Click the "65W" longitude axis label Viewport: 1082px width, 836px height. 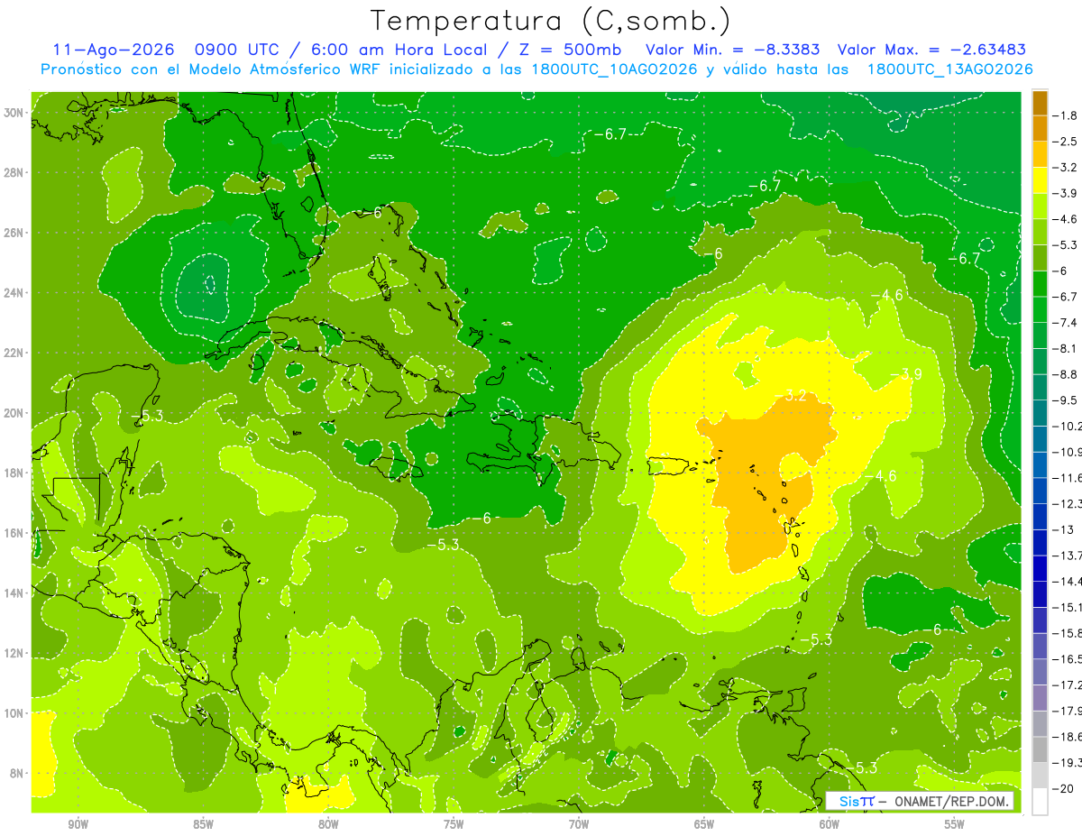(704, 824)
